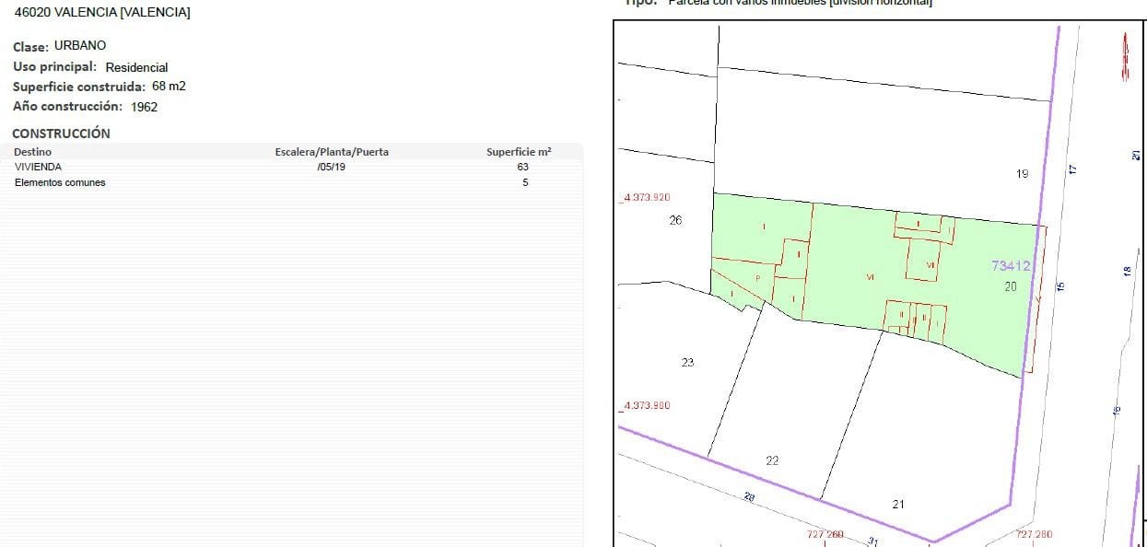
Task: Click parcel 26 label on the map
Action: point(675,220)
